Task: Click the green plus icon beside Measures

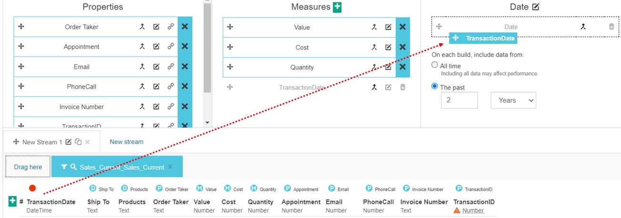Action: [337, 7]
